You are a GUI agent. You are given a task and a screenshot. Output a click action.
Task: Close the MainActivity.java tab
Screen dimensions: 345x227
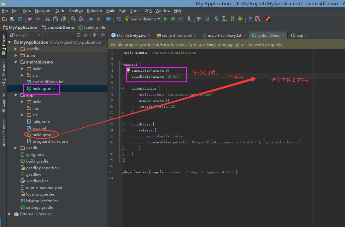pyautogui.click(x=149, y=35)
